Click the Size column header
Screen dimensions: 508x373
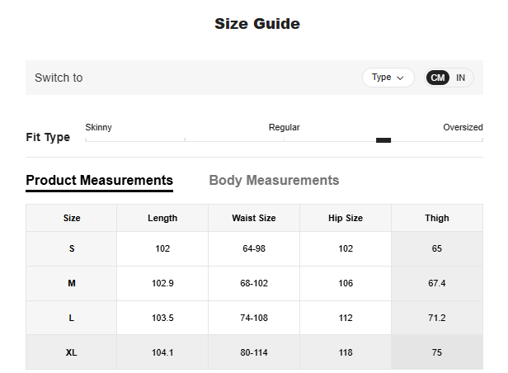pyautogui.click(x=72, y=218)
